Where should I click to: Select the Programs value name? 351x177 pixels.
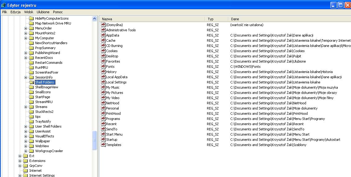113,119
